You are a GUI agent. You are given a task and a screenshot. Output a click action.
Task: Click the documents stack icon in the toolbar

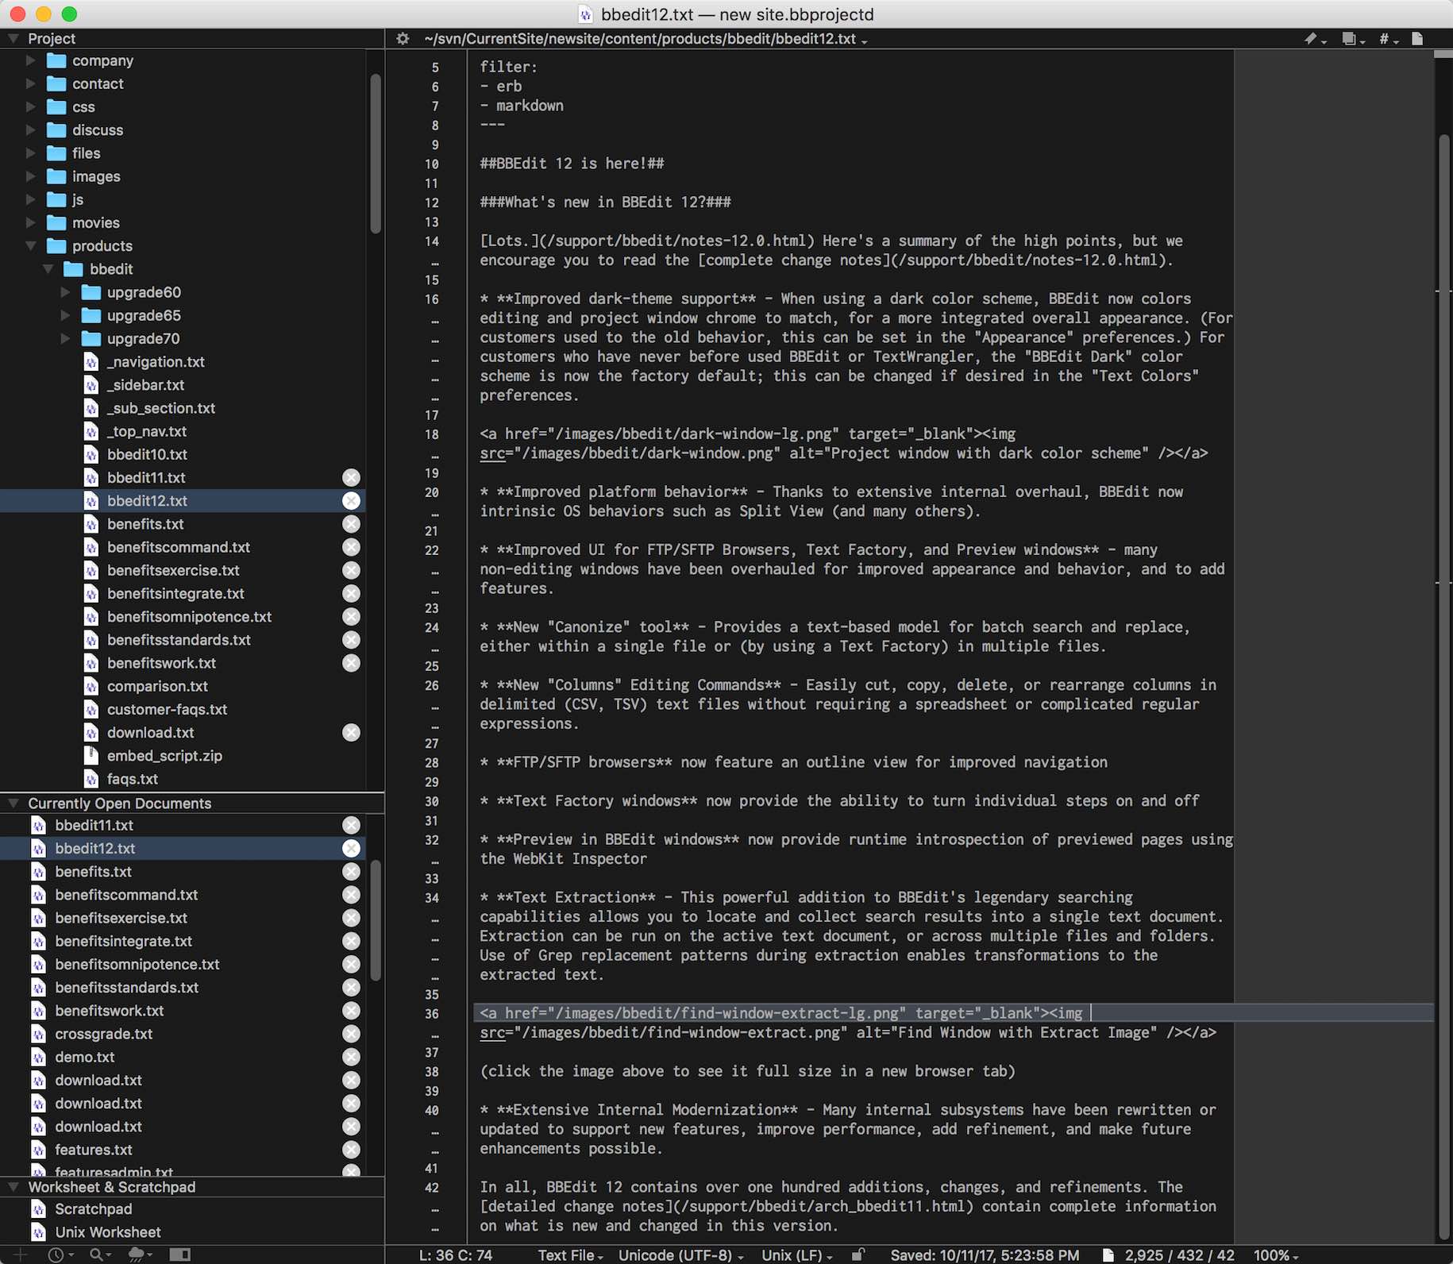tap(1349, 38)
